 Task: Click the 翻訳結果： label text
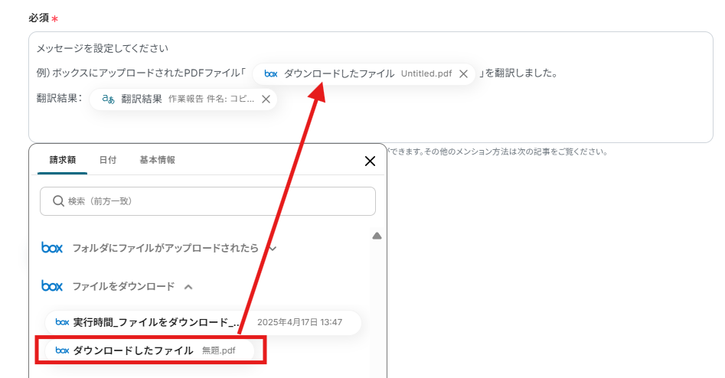60,98
